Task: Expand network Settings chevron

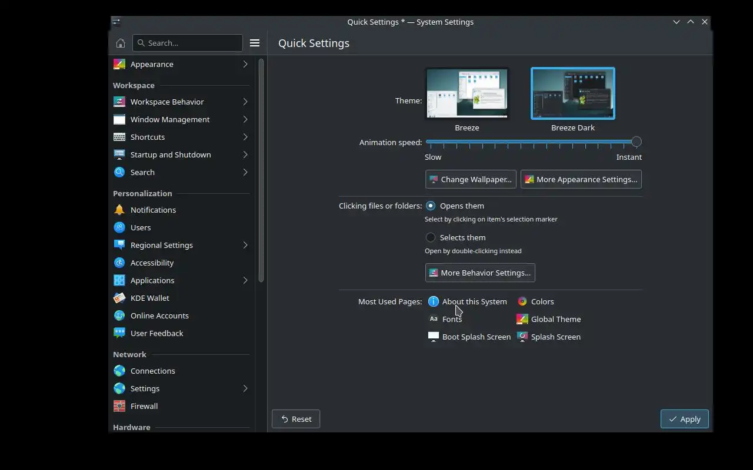Action: [245, 388]
